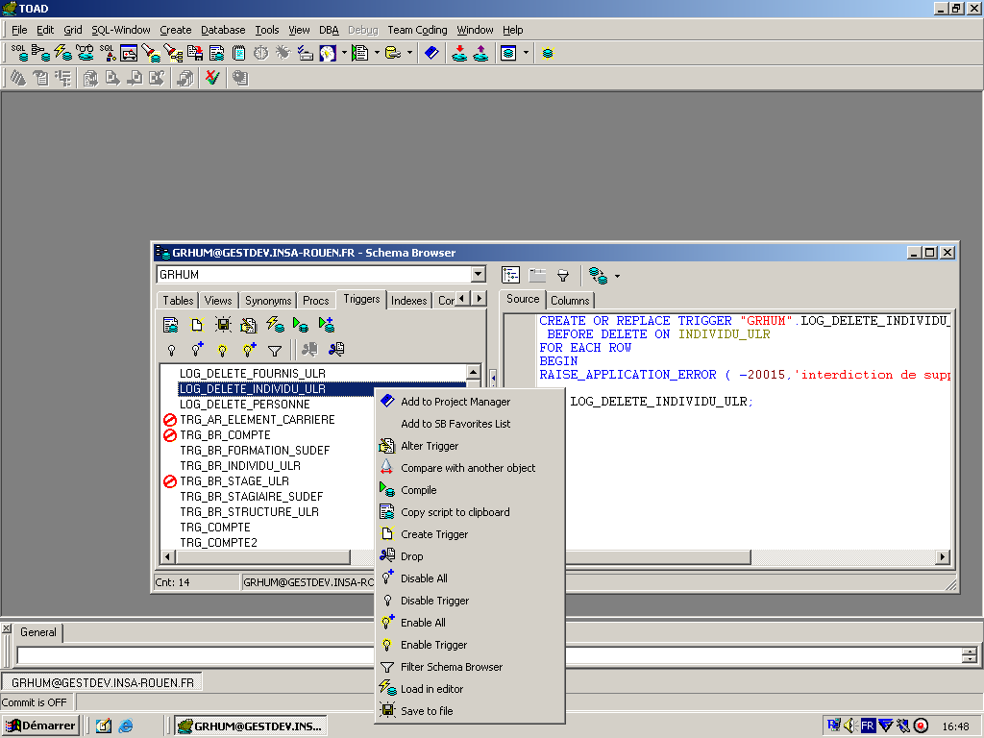Click the enable all yellow bulb with plus toolbar icon
The width and height of the screenshot is (984, 738).
pos(249,350)
